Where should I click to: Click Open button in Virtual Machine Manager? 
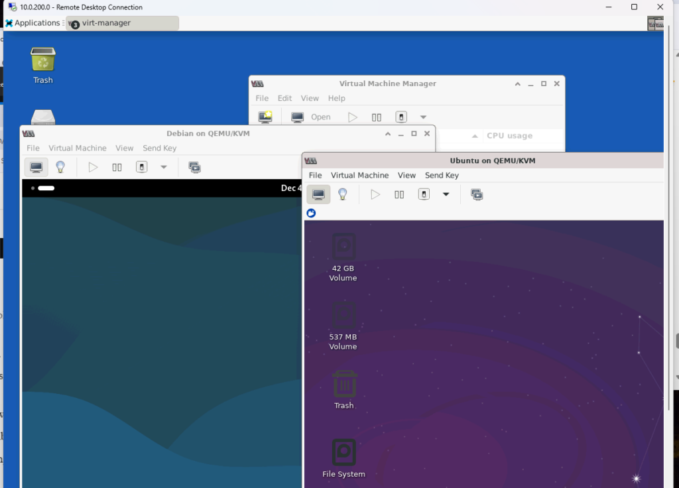(x=312, y=117)
